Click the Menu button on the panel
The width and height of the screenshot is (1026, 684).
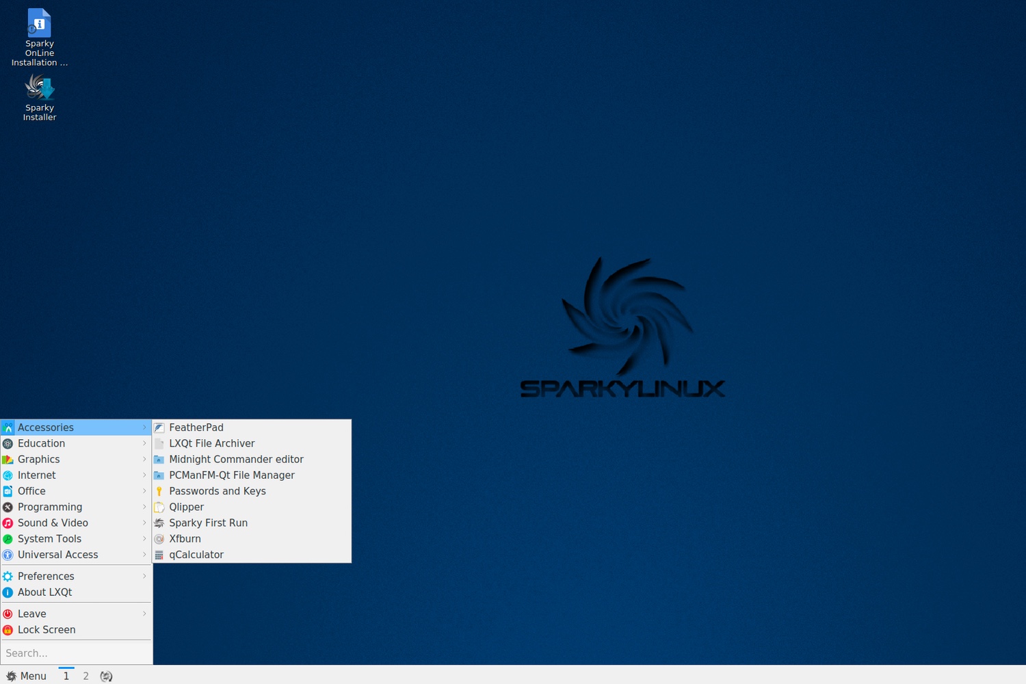(x=27, y=676)
